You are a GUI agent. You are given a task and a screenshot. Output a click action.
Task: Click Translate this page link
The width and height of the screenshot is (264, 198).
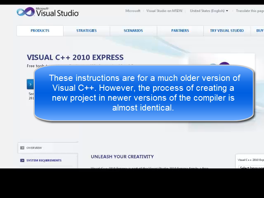250,11
